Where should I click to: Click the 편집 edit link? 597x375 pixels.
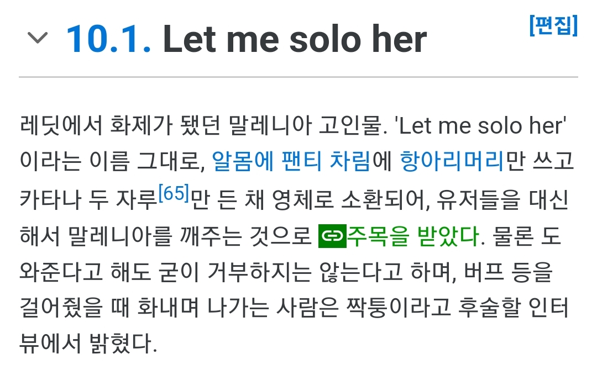coord(553,26)
